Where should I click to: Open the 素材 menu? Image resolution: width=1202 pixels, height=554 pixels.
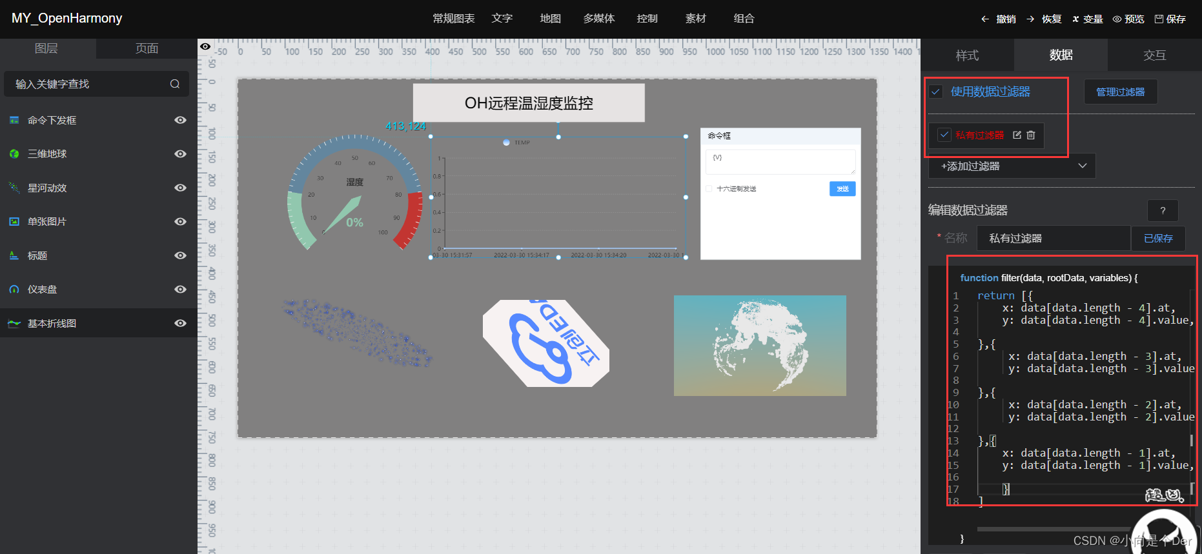click(x=696, y=19)
